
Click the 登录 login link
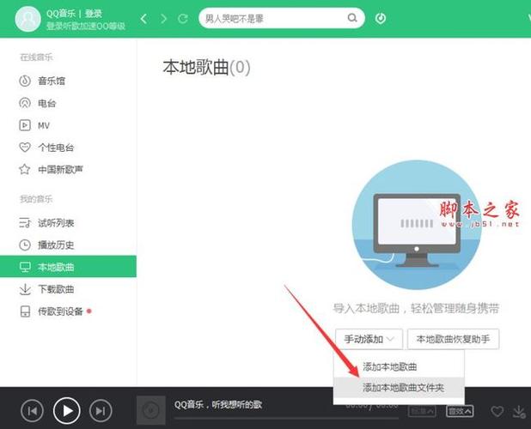[93, 14]
